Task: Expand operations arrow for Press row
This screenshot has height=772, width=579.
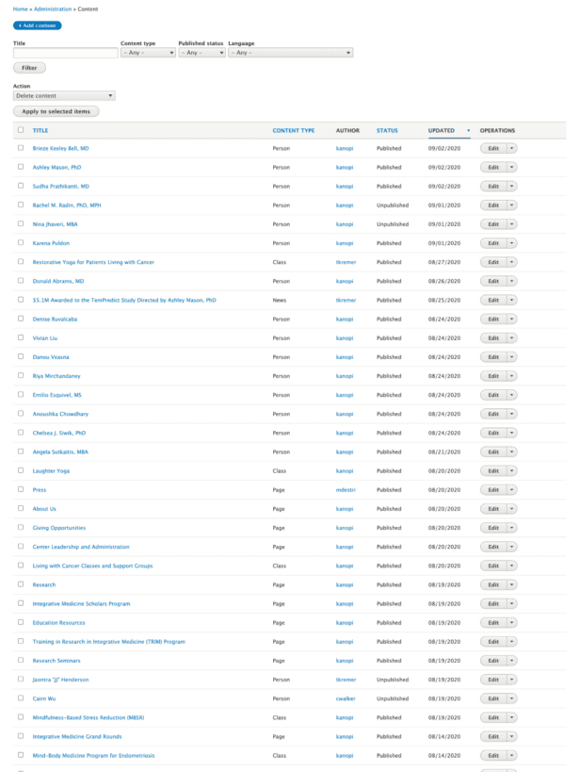Action: (511, 490)
